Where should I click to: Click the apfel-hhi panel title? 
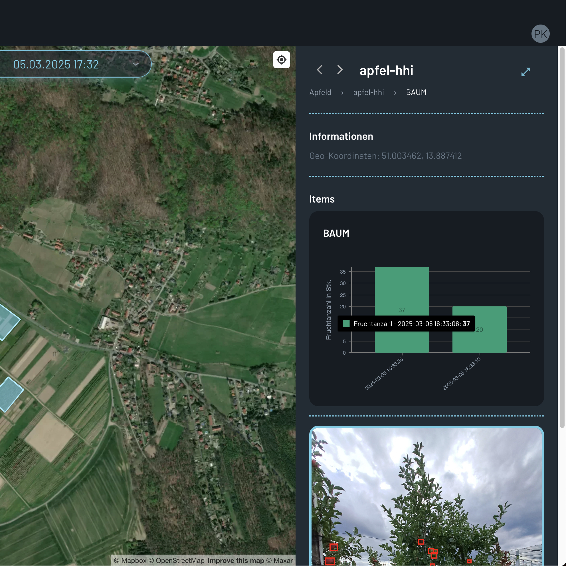tap(386, 70)
